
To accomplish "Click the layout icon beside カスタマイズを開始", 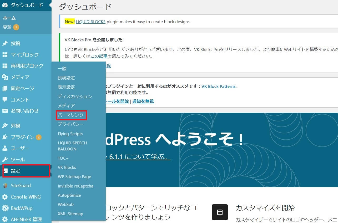I will point(220,212).
